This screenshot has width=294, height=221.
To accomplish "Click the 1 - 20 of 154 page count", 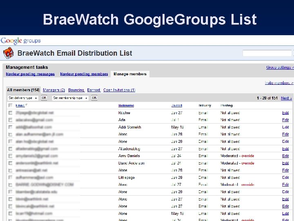I will pyautogui.click(x=267, y=98).
